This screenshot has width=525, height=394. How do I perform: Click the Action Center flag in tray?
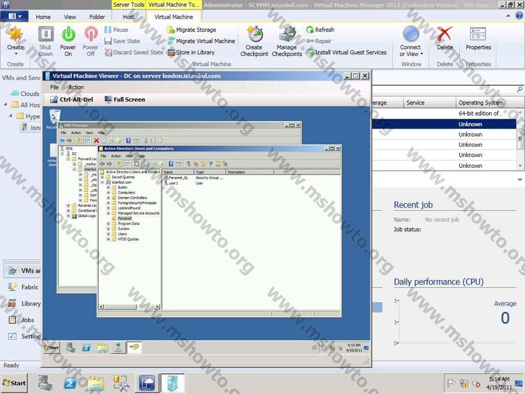pyautogui.click(x=452, y=383)
